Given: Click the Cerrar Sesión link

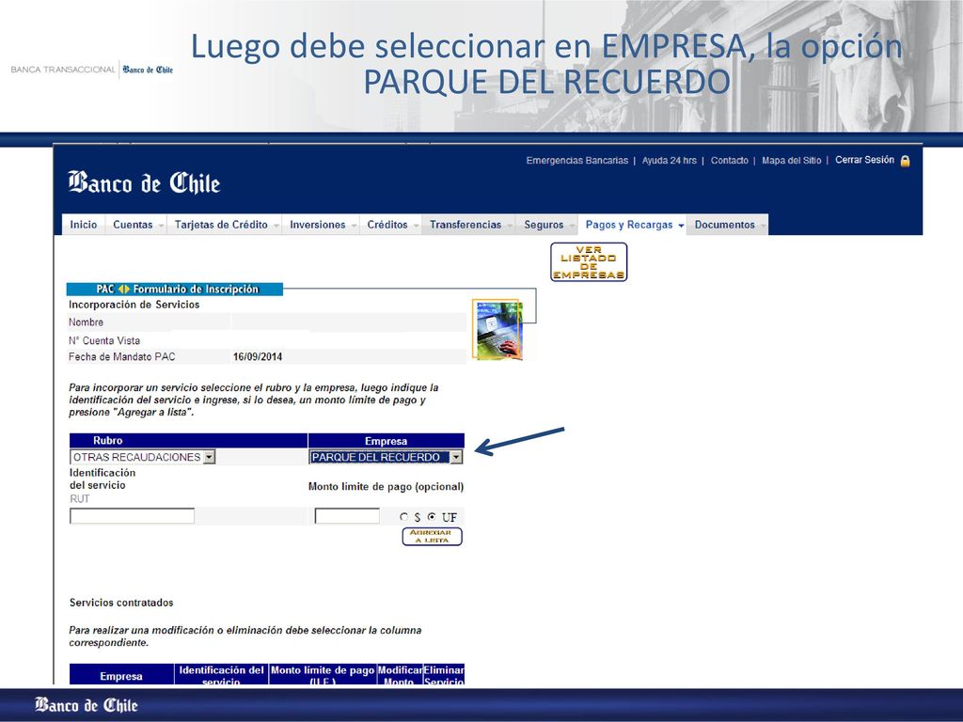Looking at the screenshot, I should pos(864,160).
